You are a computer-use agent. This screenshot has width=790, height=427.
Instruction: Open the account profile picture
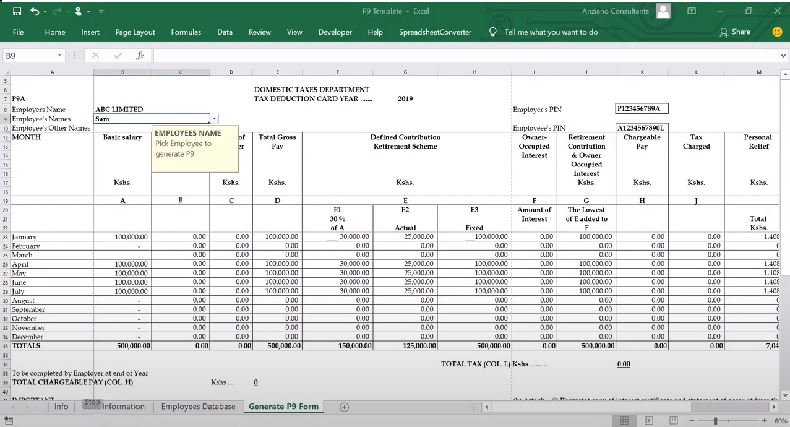[x=663, y=11]
